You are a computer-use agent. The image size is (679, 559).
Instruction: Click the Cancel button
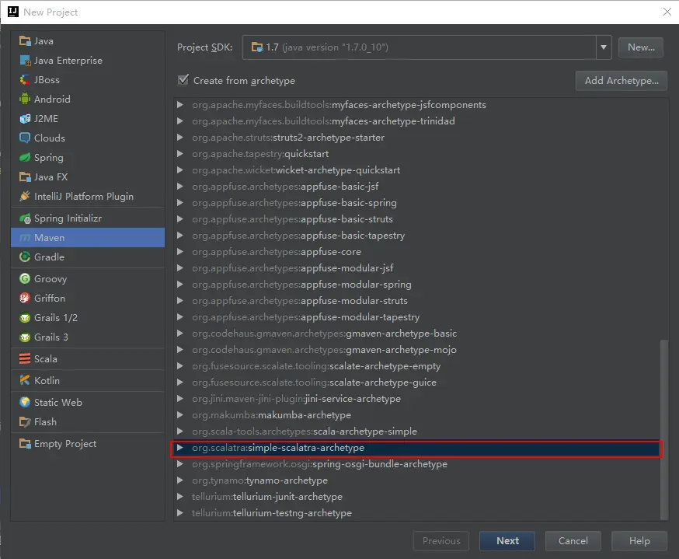[x=573, y=541]
